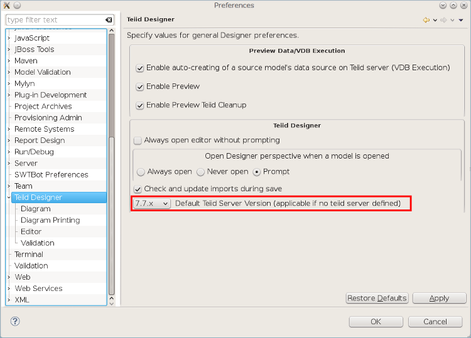This screenshot has height=338, width=471.
Task: Click the X application icon in title bar
Action: point(7,5)
